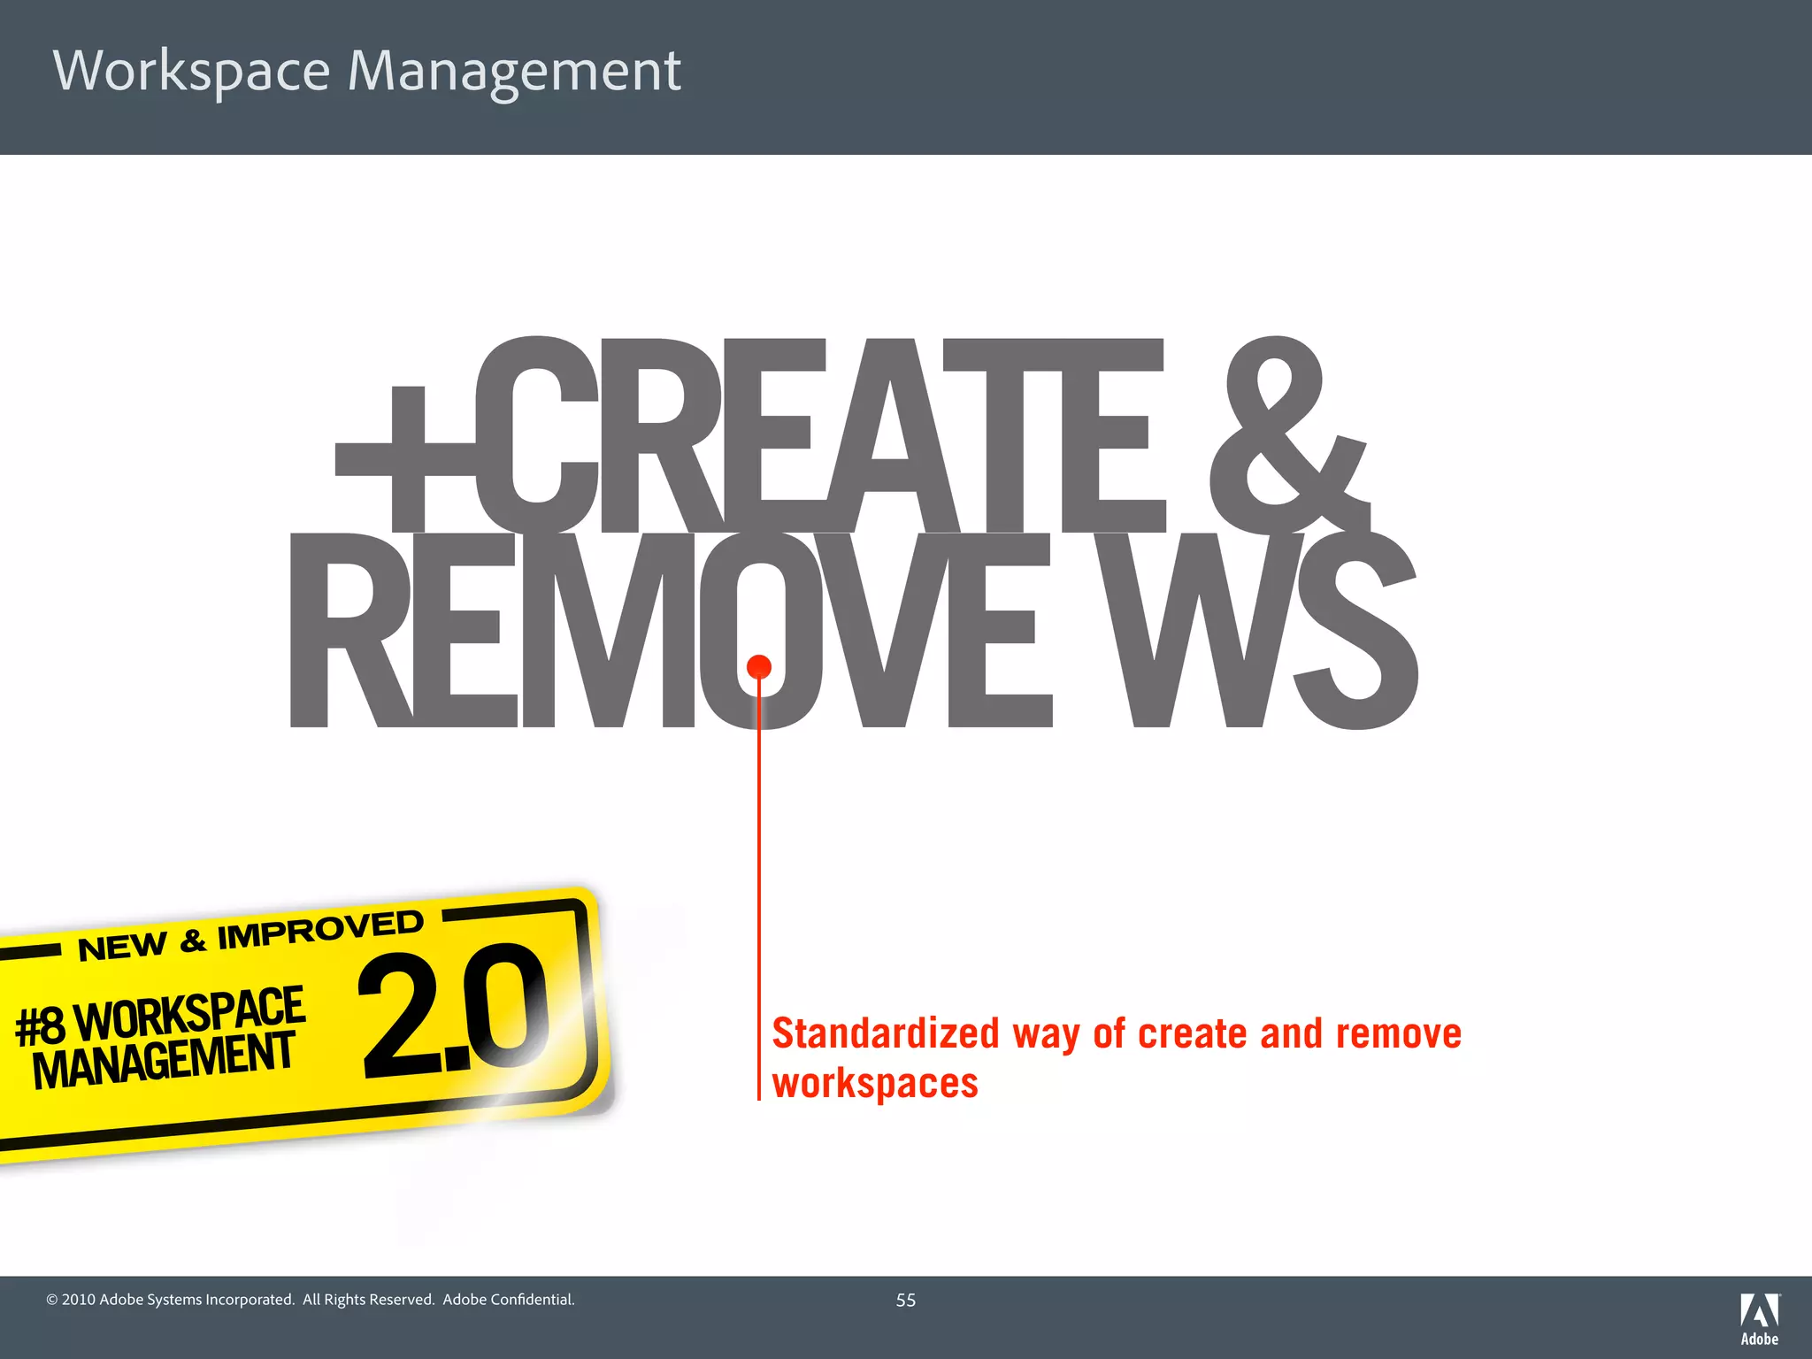Click the 'NEW & IMPROVED' badge label
The image size is (1812, 1359).
click(250, 935)
